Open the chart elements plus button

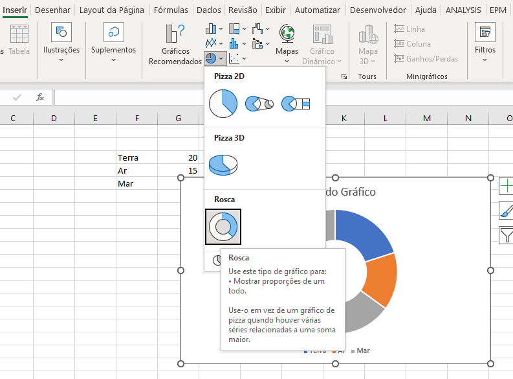click(x=507, y=187)
